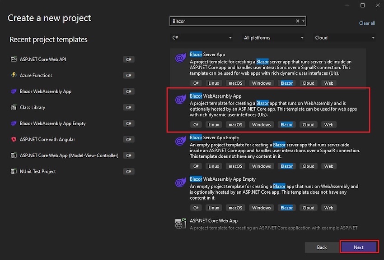Click the Clear all link

pyautogui.click(x=367, y=23)
